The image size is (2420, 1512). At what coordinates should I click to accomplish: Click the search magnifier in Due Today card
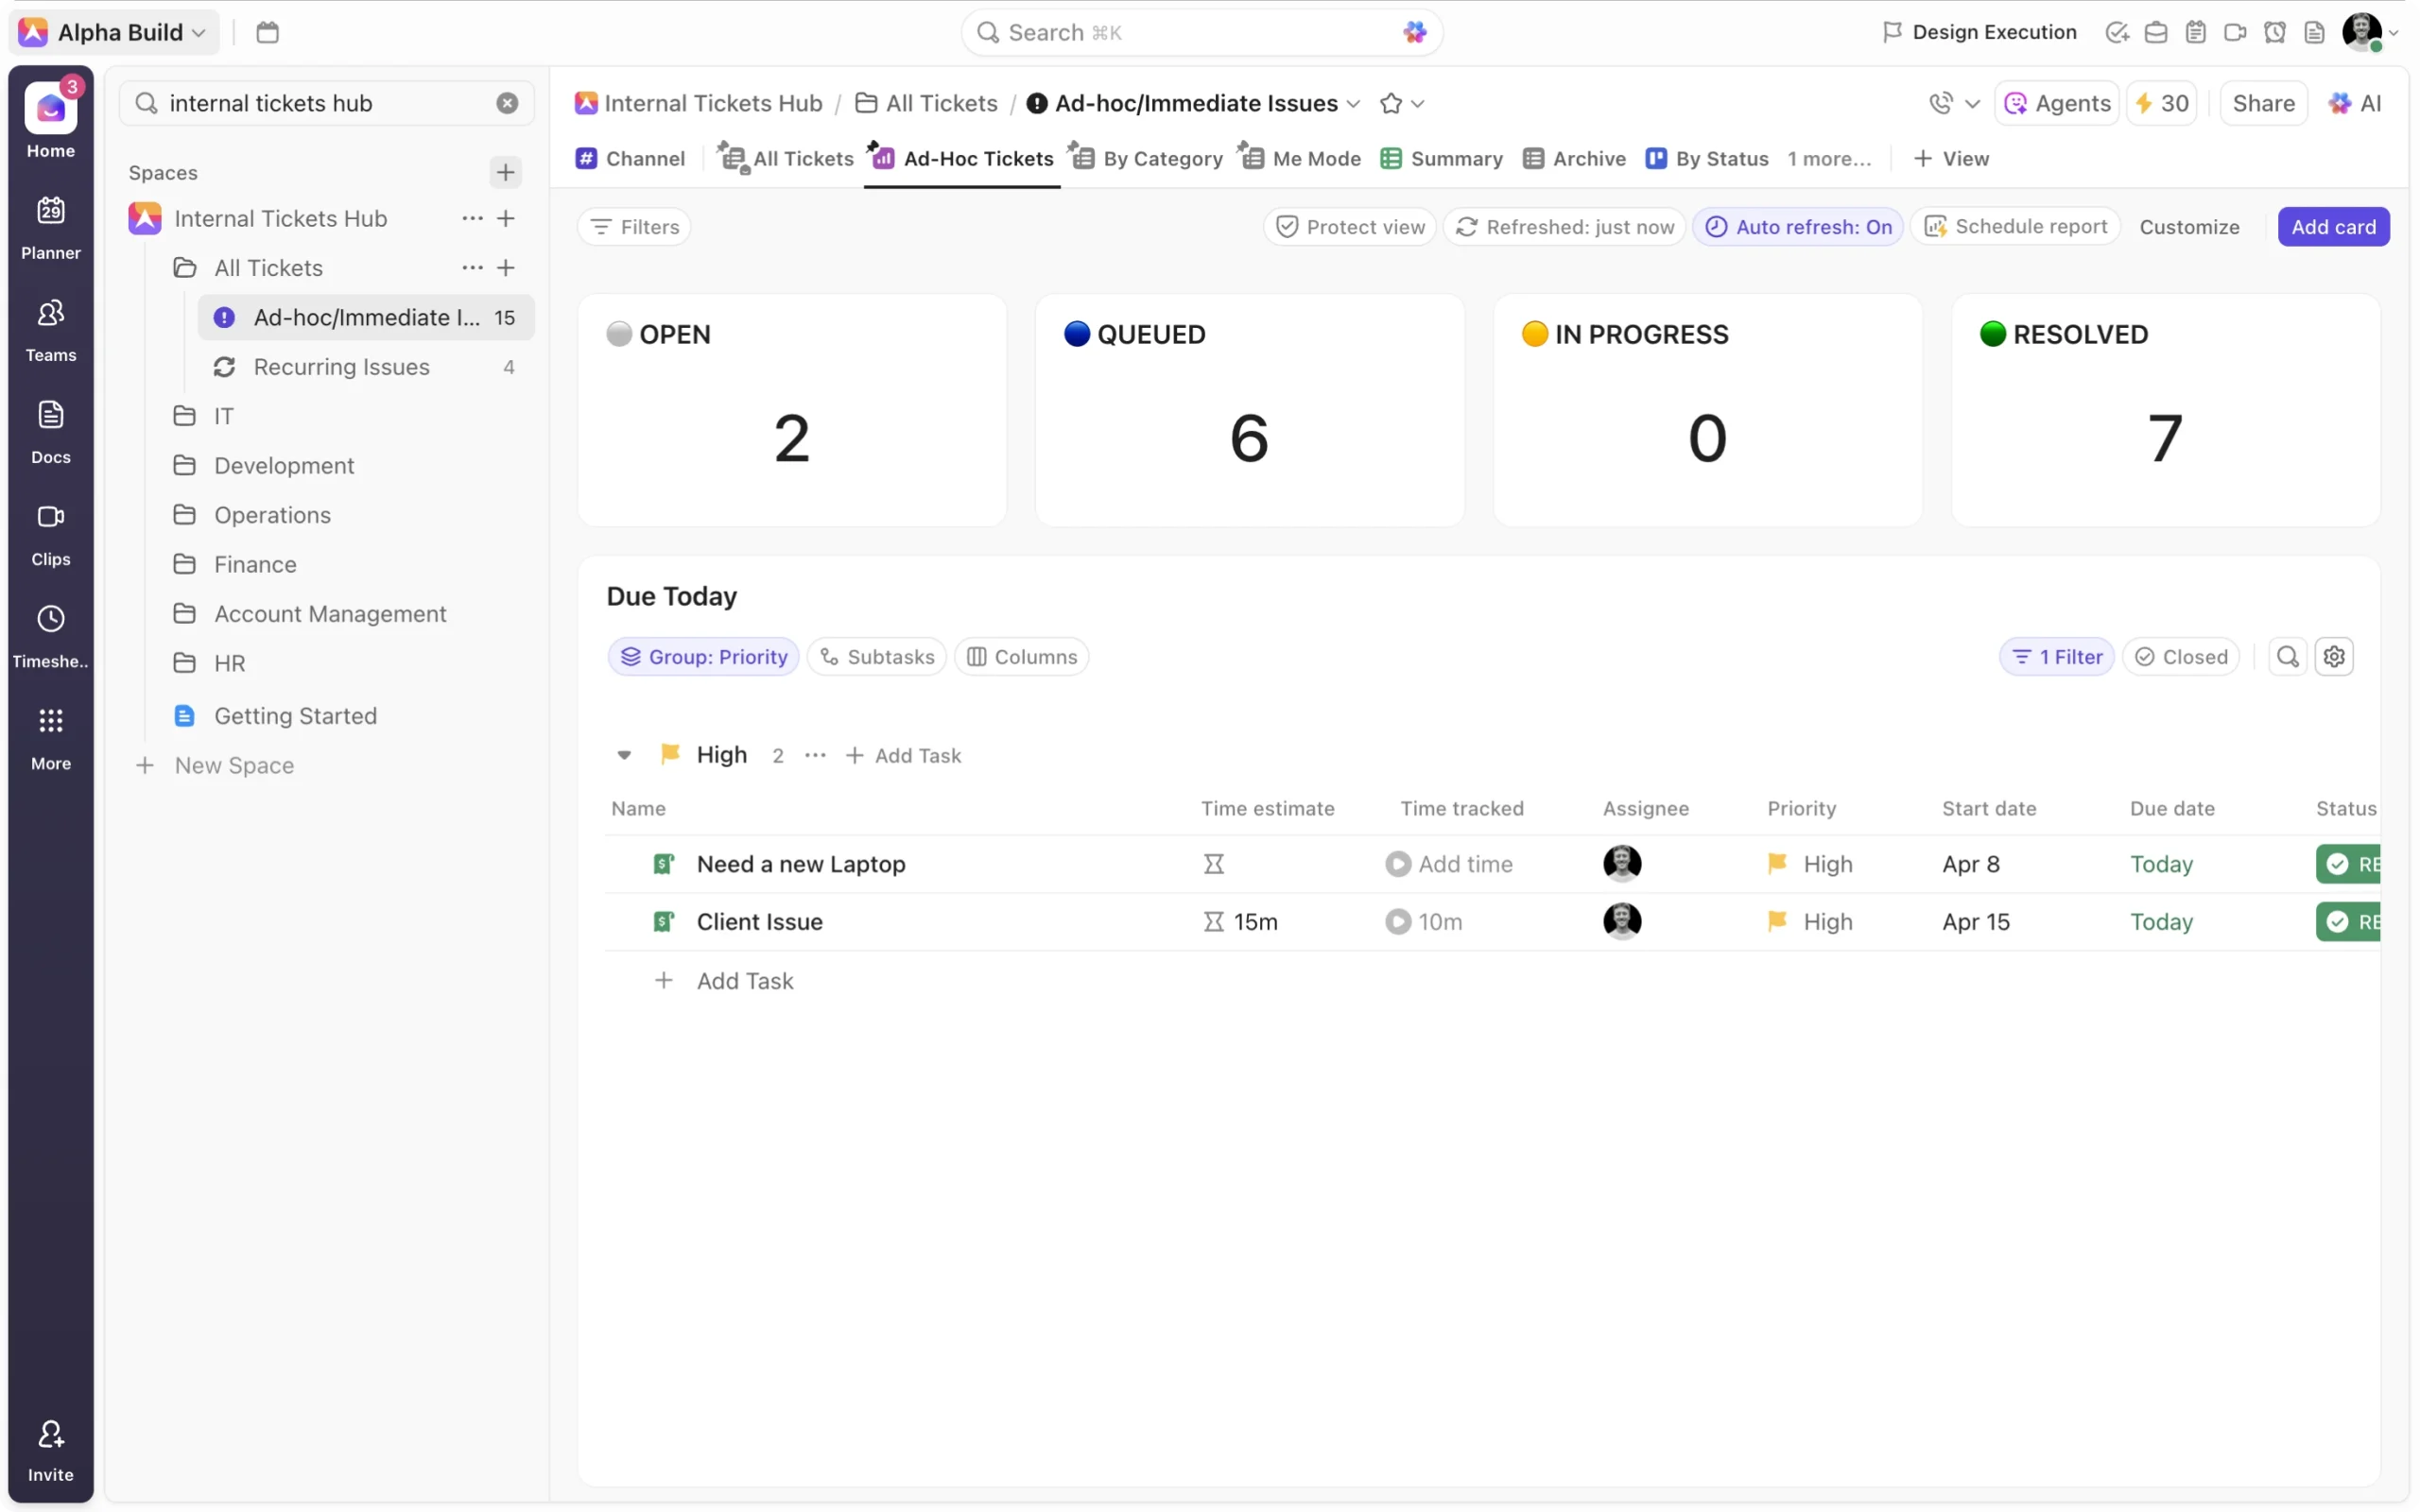pyautogui.click(x=2286, y=657)
